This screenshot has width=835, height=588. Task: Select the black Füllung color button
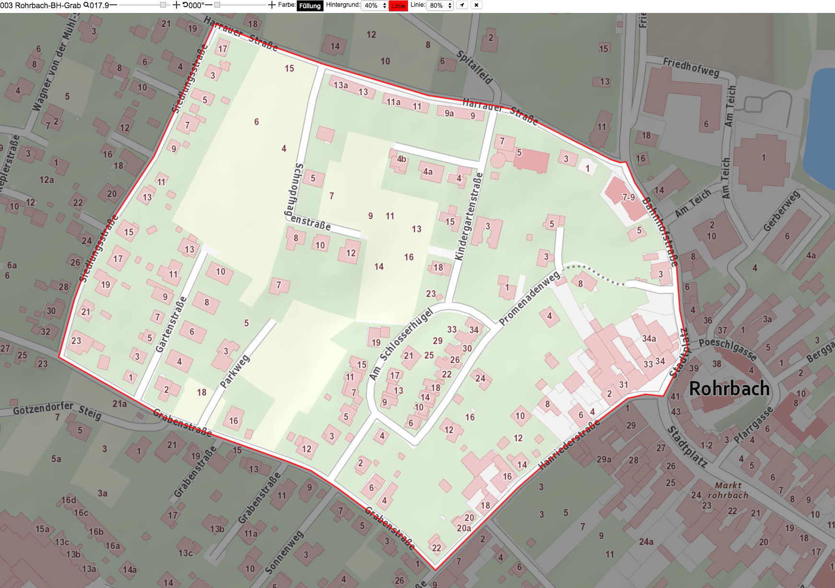tap(310, 6)
